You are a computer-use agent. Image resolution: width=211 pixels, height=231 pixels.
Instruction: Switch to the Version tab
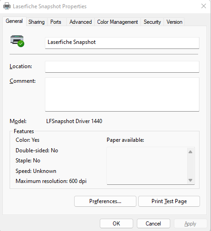click(174, 22)
